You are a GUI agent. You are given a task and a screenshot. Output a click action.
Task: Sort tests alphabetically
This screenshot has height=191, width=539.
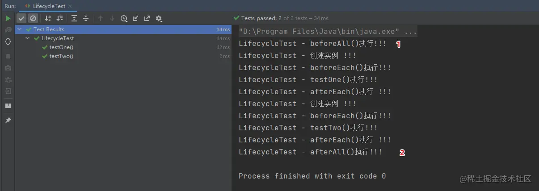(x=48, y=18)
